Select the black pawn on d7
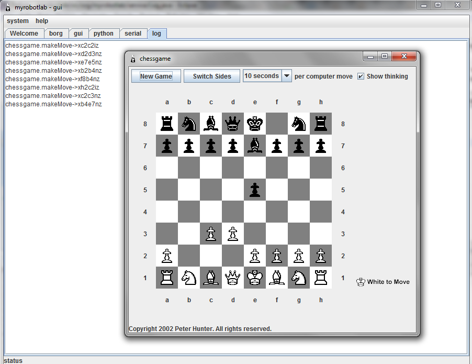 (x=233, y=146)
